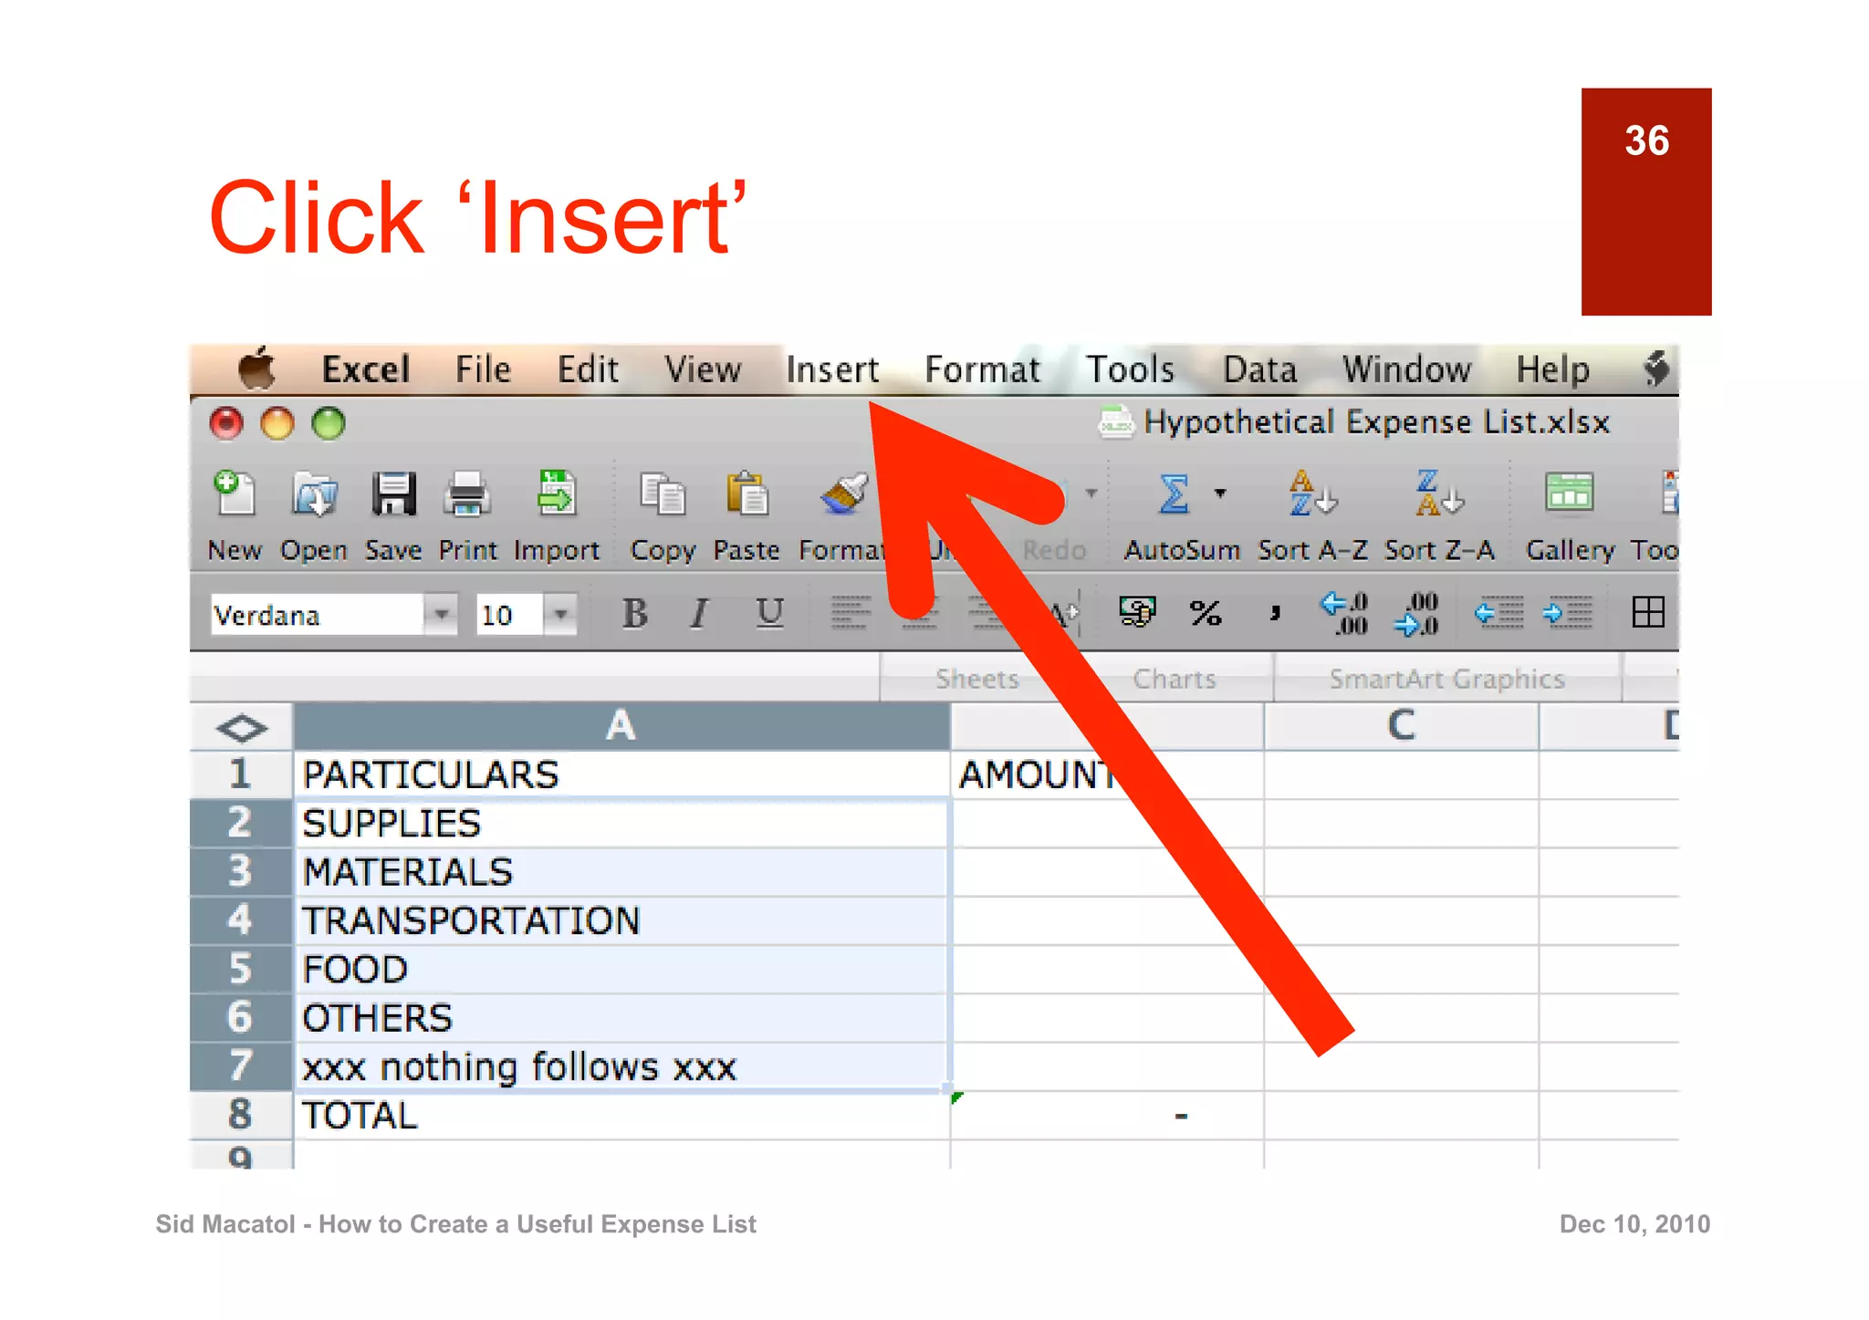Apply comma style icon
The width and height of the screenshot is (1869, 1320).
1275,613
